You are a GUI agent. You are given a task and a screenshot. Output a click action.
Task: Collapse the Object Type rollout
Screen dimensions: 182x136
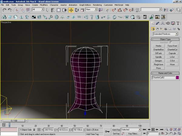165,39
